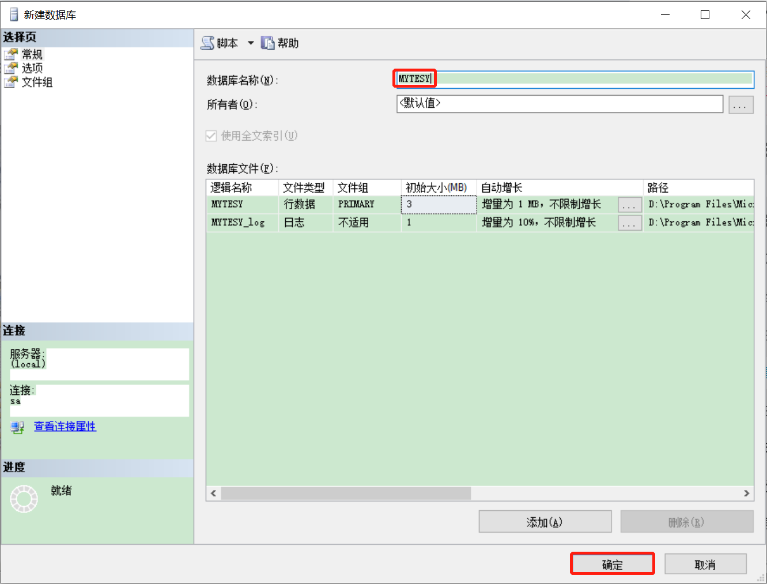Screen dimensions: 767x584
Task: Open the owner browse ellipsis button
Action: (741, 104)
